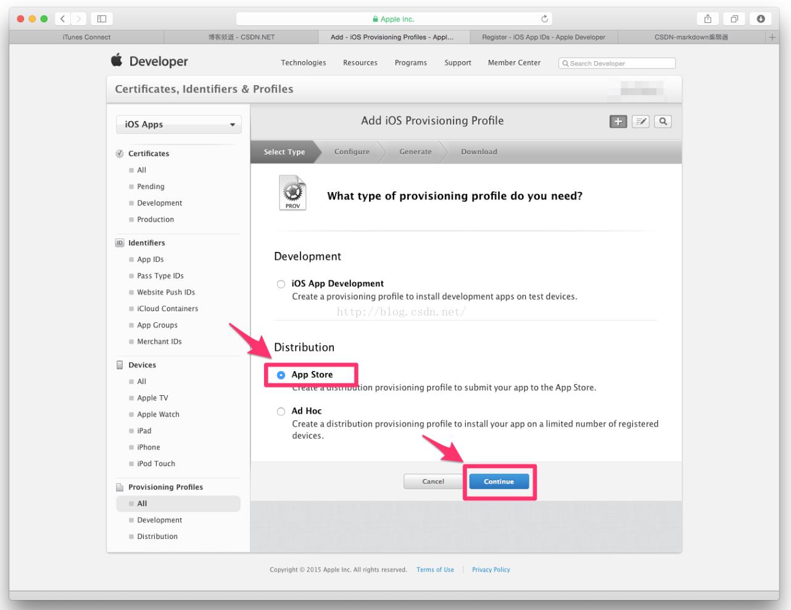
Task: Click the edit profiles pencil button
Action: click(x=640, y=122)
